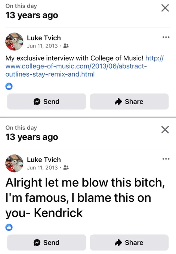176x254 pixels.
Task: View friends audience icon on first post
Action: click(x=66, y=46)
